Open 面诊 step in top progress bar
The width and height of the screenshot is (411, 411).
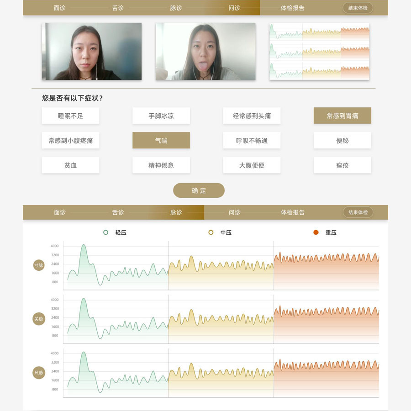(59, 8)
